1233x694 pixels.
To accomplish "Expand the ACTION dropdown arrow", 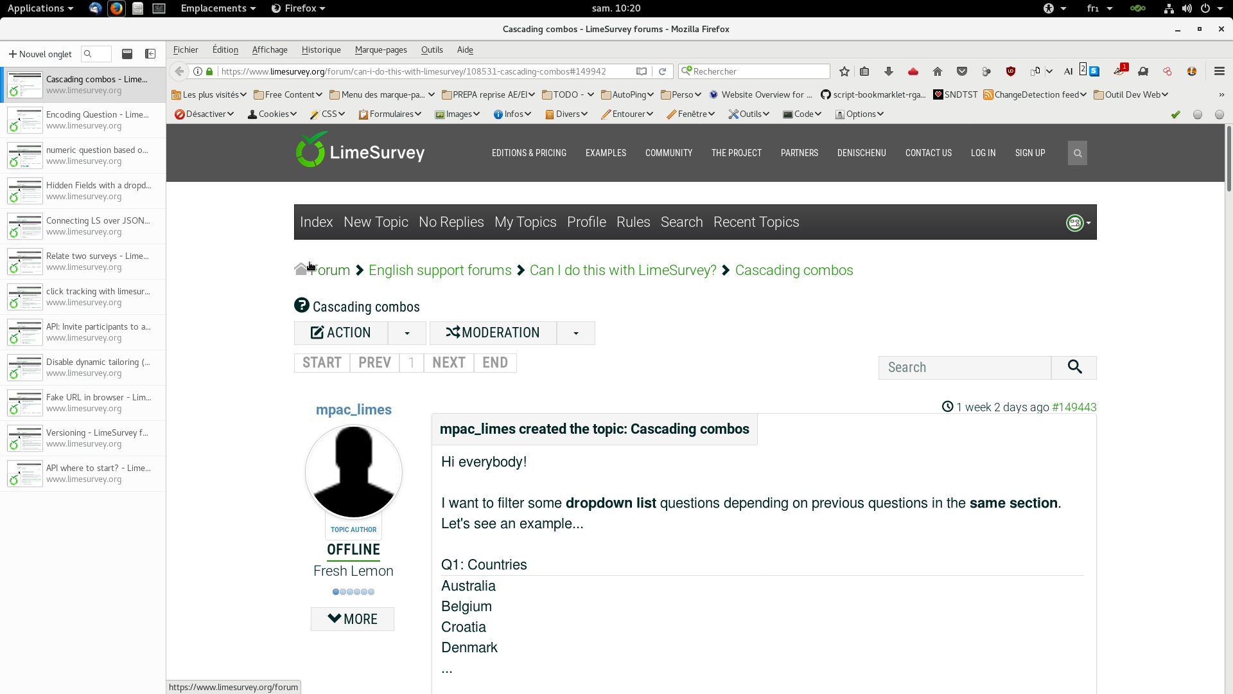I will [x=407, y=333].
